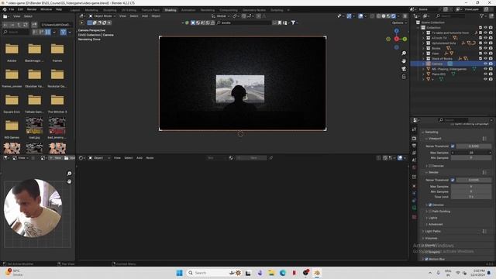Open the Render properties tab
The image size is (496, 279).
click(414, 138)
